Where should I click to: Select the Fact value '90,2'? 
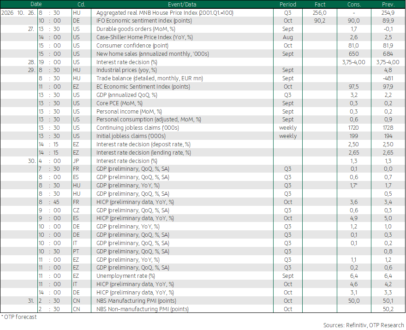[x=320, y=21]
